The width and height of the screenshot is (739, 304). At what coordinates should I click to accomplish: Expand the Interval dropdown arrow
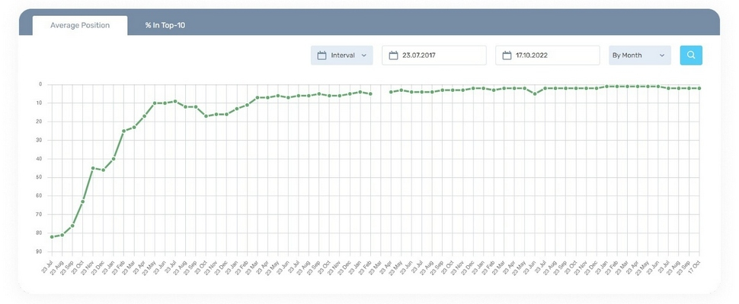(363, 55)
